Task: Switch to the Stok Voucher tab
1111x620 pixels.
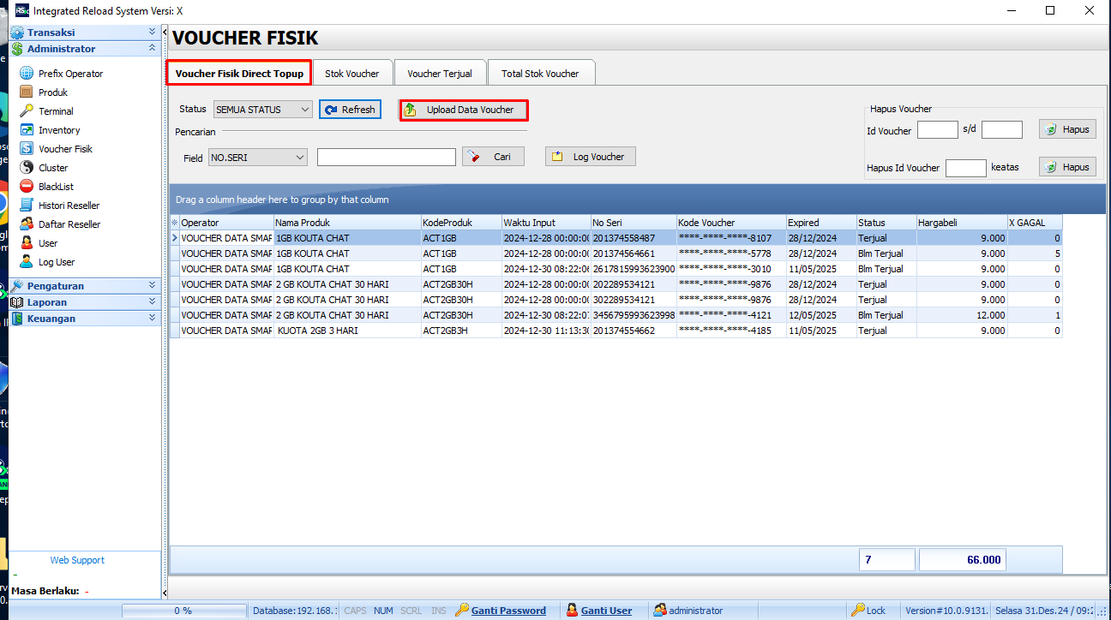Action: [352, 73]
